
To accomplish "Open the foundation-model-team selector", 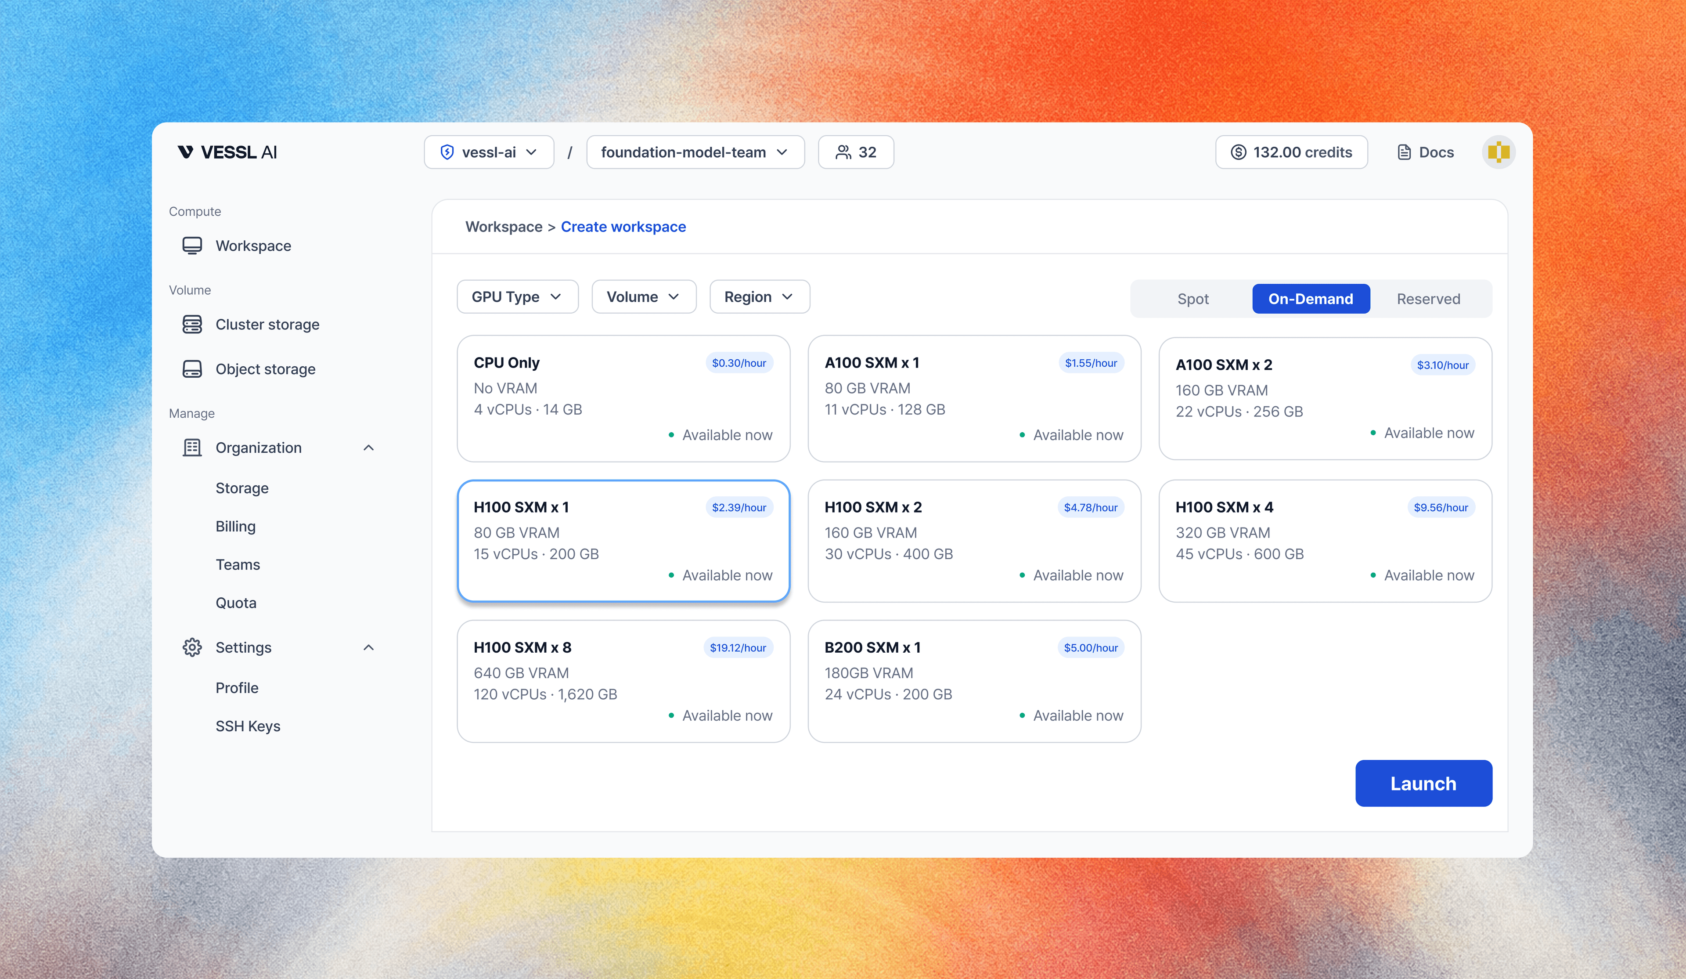I will pyautogui.click(x=695, y=152).
